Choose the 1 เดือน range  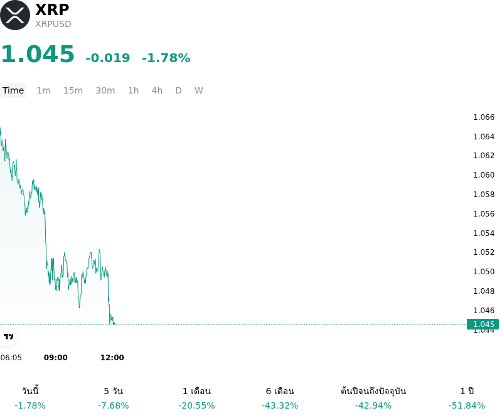(x=196, y=398)
